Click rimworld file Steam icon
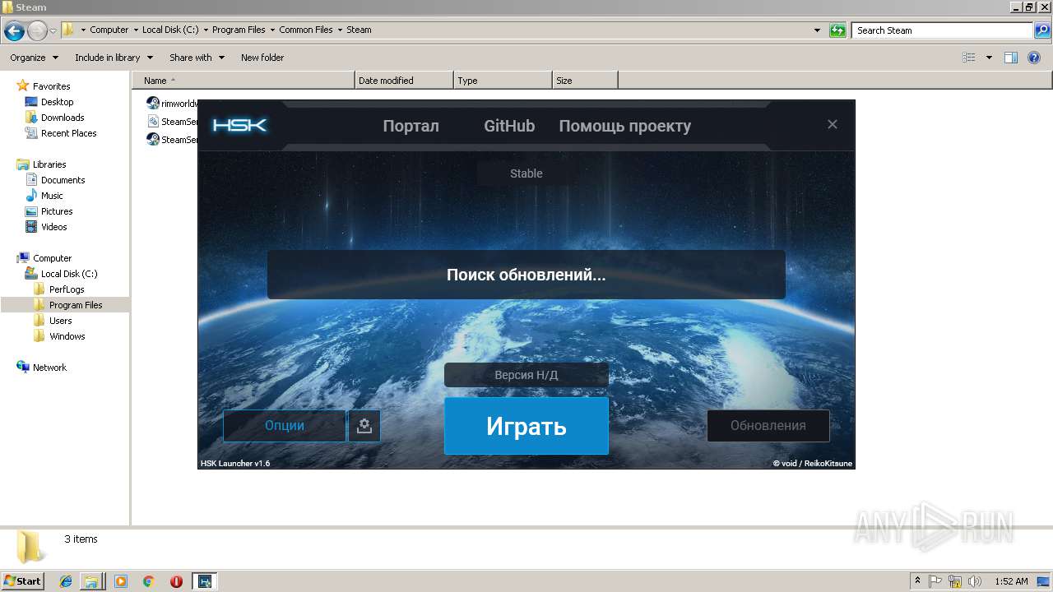 pos(153,103)
